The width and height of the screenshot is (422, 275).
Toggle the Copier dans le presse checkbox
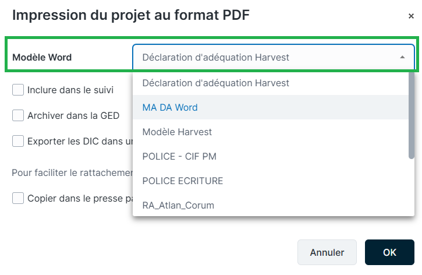point(18,198)
